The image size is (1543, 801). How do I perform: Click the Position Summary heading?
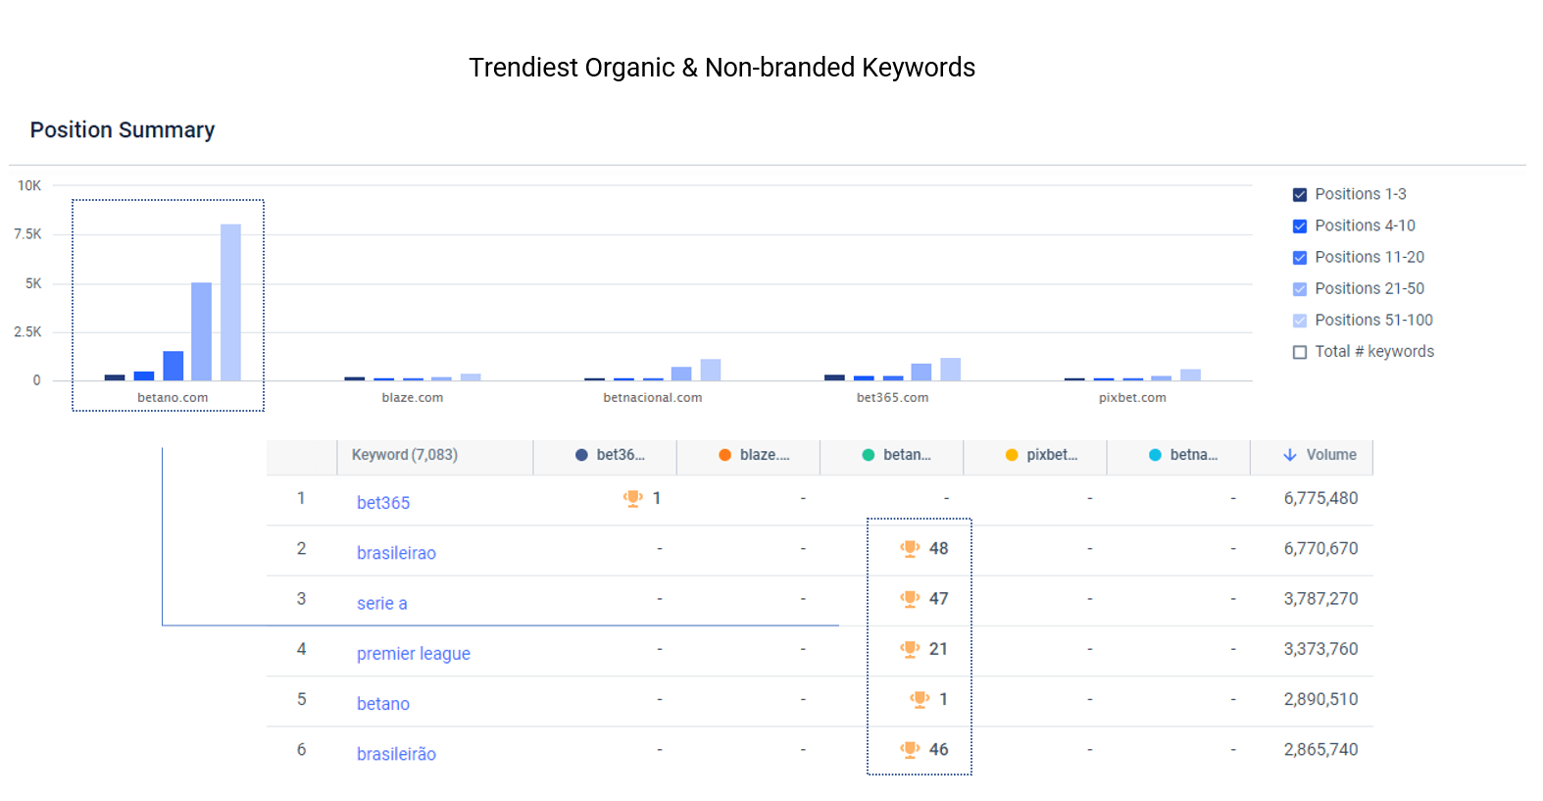point(123,129)
